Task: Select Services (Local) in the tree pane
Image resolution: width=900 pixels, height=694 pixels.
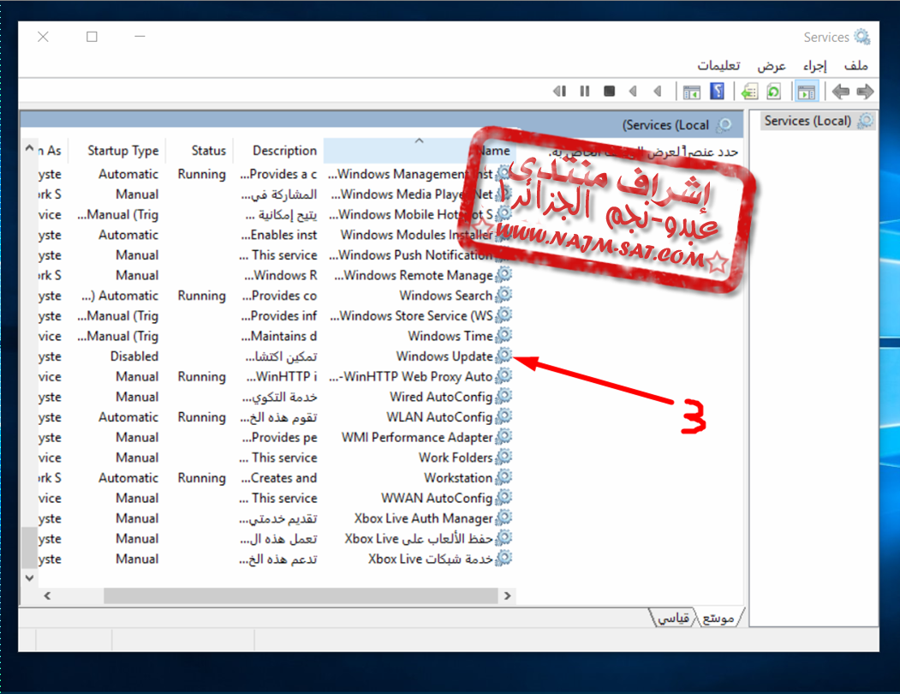Action: pos(808,121)
